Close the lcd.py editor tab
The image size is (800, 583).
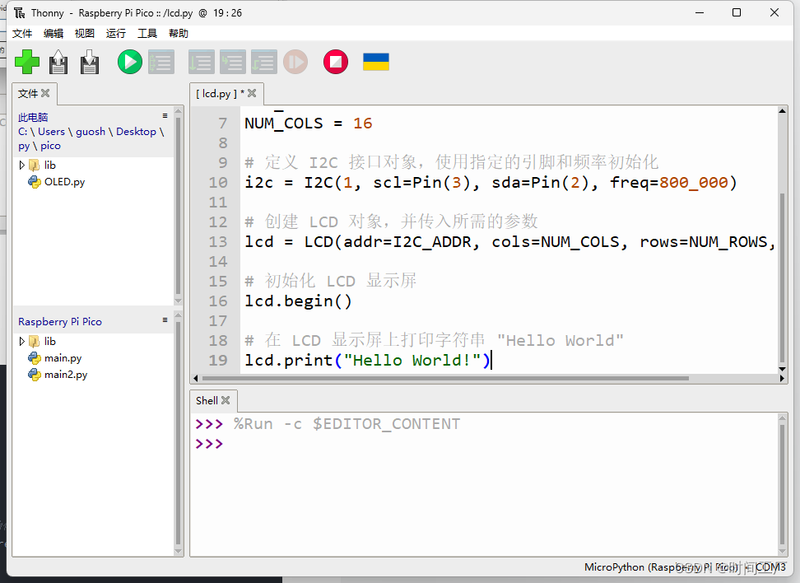coord(251,94)
